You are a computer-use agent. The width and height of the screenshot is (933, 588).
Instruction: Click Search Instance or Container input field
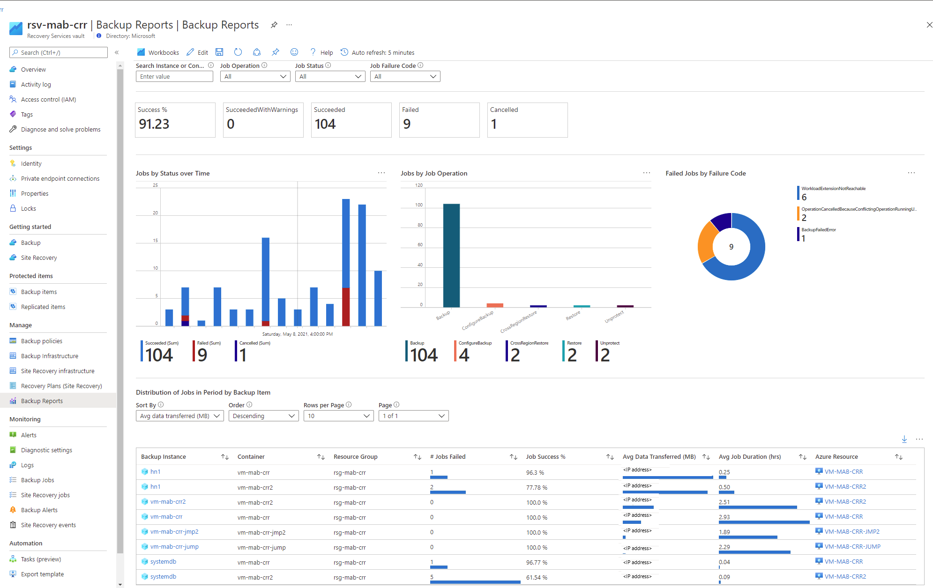[x=174, y=76]
